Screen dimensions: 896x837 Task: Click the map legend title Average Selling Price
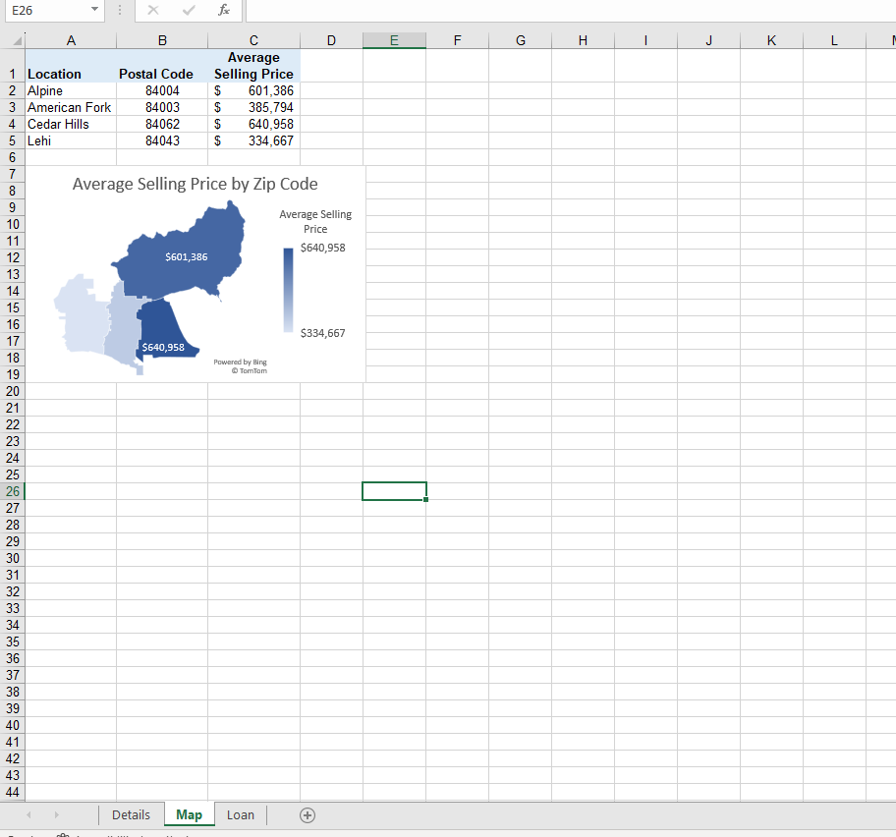pyautogui.click(x=315, y=222)
